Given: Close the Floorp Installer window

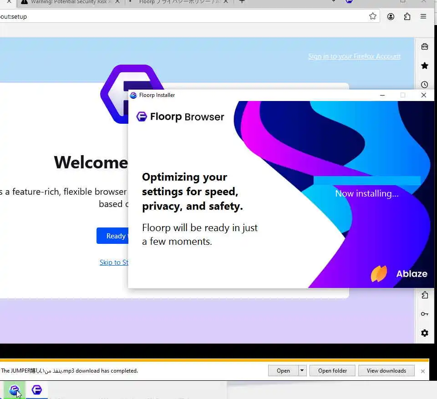Looking at the screenshot, I should coord(424,95).
